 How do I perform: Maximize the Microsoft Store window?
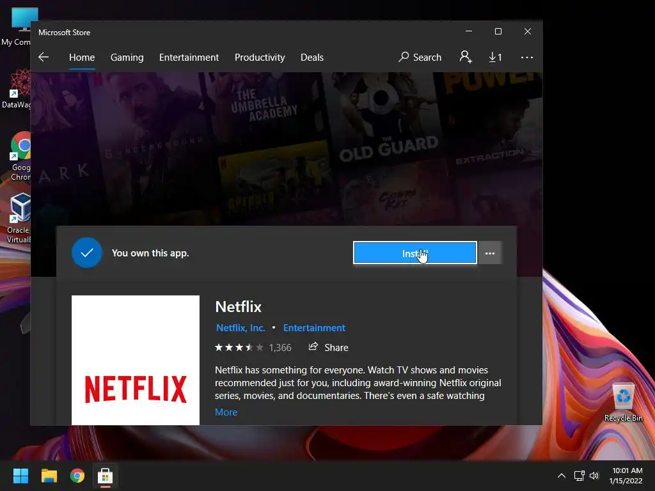point(498,31)
